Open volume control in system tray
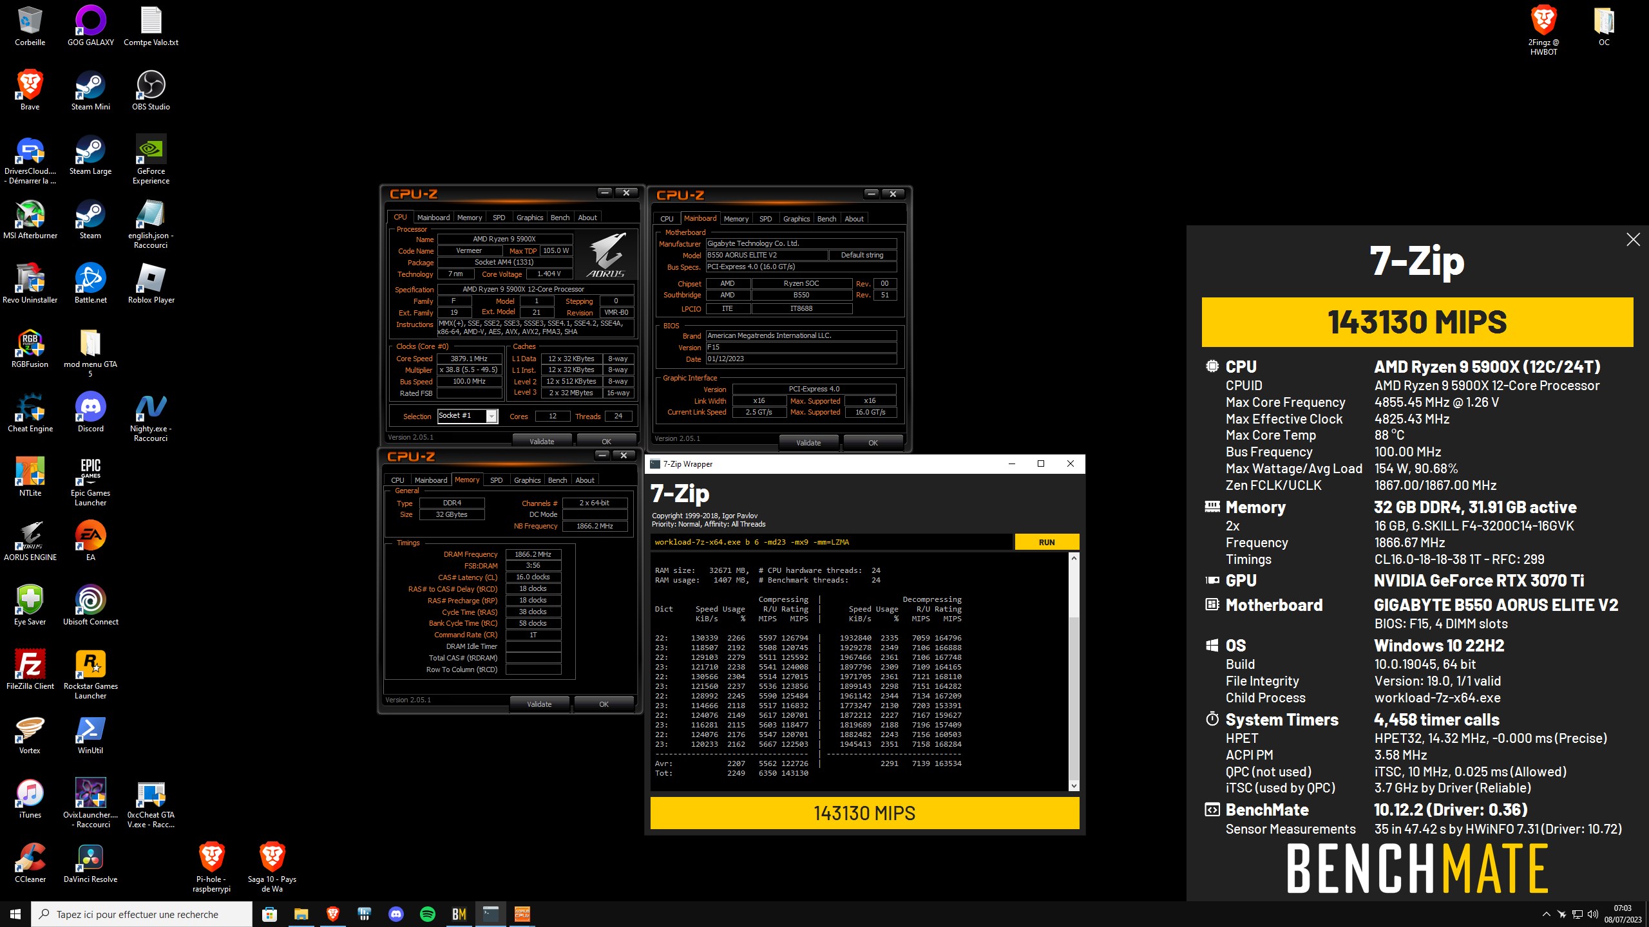The height and width of the screenshot is (927, 1649). pyautogui.click(x=1593, y=914)
